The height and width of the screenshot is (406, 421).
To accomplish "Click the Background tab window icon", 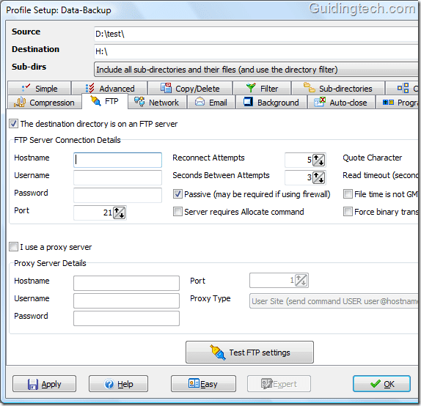I will tap(248, 102).
